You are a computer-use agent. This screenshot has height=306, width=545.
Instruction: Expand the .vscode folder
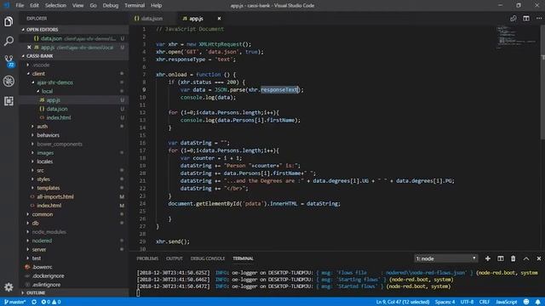41,65
